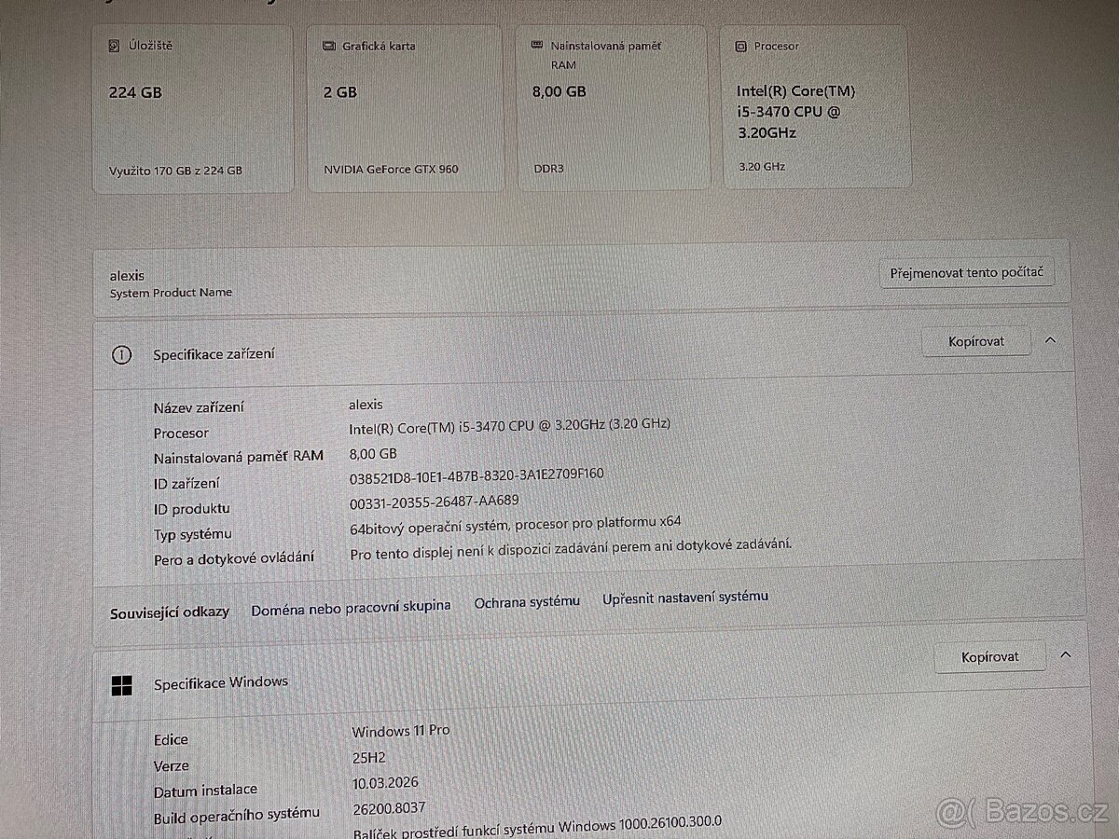
Task: Click the ID produktu label
Action: tap(191, 509)
